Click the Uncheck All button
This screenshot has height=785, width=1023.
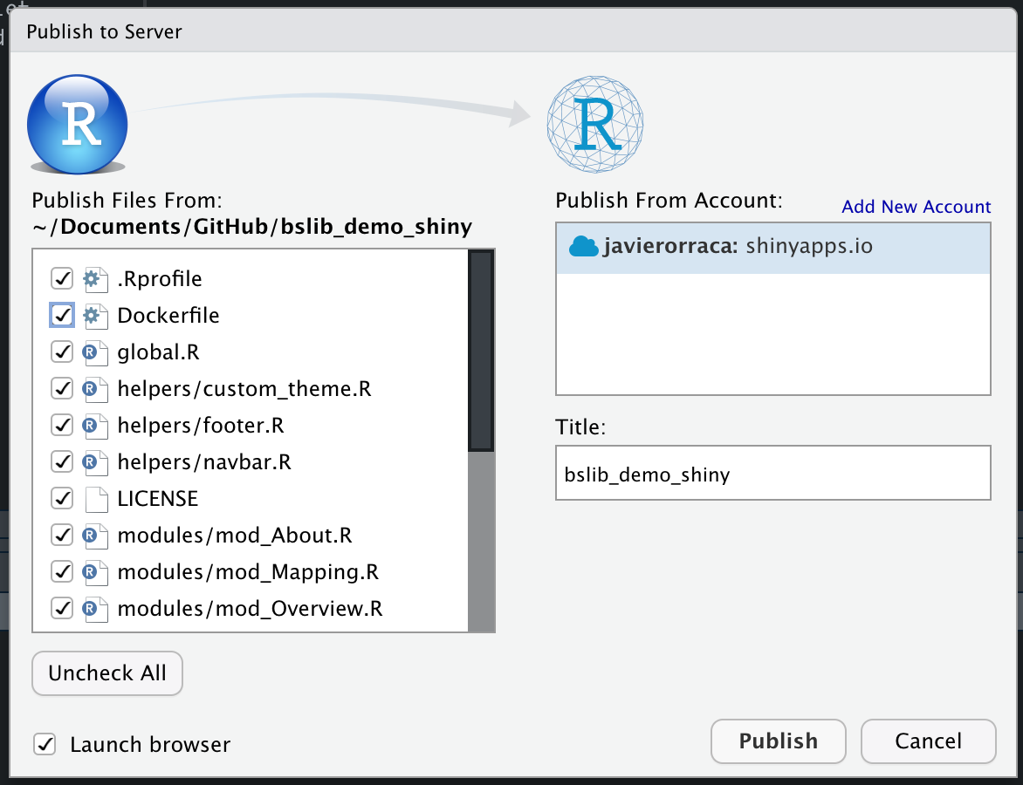click(x=107, y=672)
